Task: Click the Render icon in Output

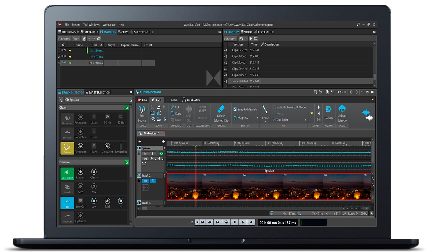Action: (x=329, y=109)
